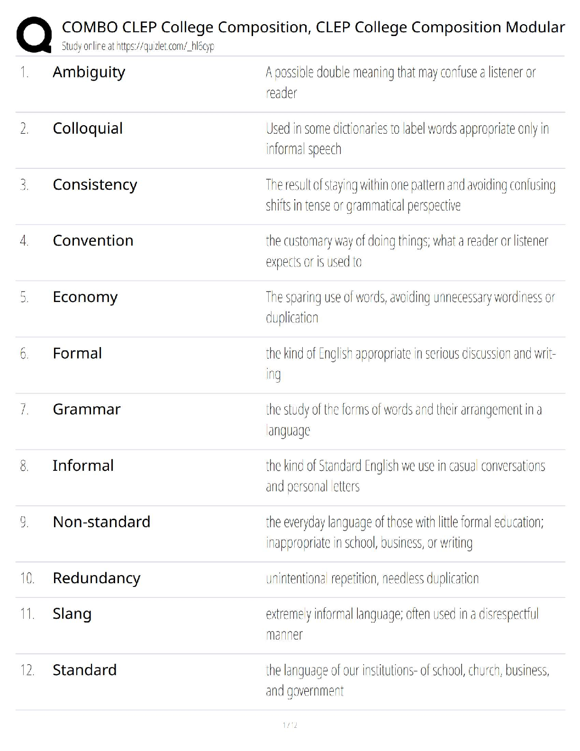This screenshot has height=751, width=580.
Task: Select the term Colloquial
Action: tap(88, 128)
